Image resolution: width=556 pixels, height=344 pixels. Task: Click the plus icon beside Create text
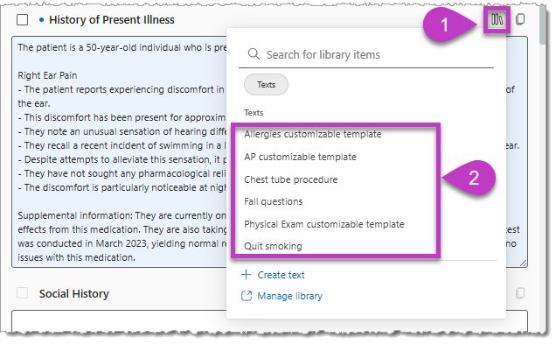coord(246,275)
